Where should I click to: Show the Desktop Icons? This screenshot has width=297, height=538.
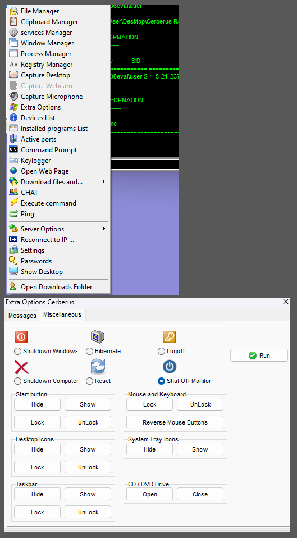pos(88,449)
